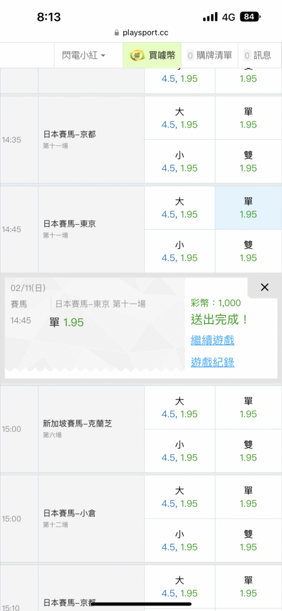Click the gold coin icon beside 買噱幣
The width and height of the screenshot is (282, 611).
[x=137, y=56]
